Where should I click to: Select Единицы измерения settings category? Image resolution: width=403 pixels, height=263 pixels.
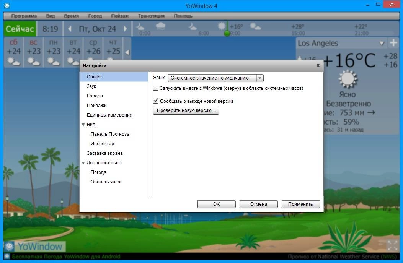point(114,115)
